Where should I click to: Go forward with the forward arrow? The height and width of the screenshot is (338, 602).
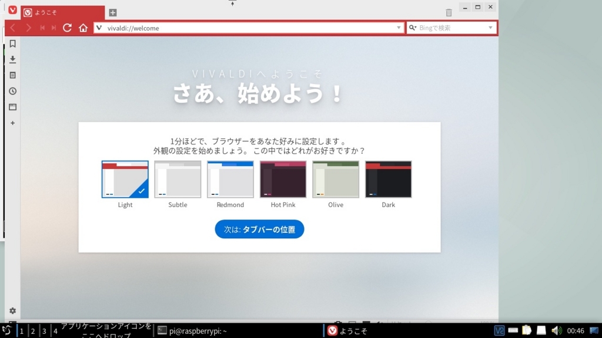tap(28, 28)
